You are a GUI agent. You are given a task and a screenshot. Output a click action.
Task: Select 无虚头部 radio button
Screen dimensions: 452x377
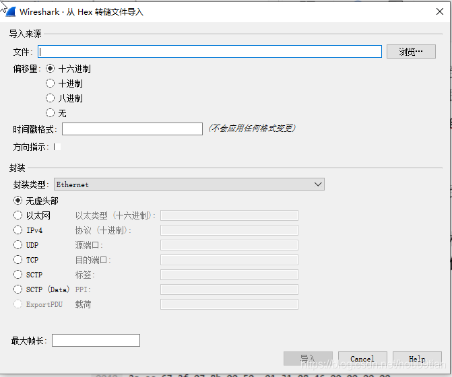18,201
